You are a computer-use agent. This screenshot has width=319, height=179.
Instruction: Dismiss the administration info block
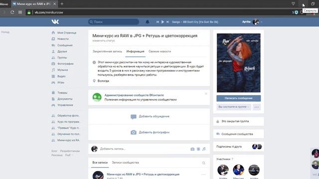tap(206, 93)
